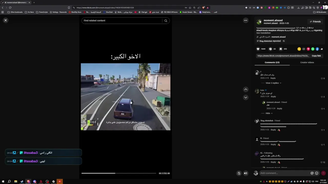328x184 pixels.
Task: Click See translation link
Action: tap(263, 33)
